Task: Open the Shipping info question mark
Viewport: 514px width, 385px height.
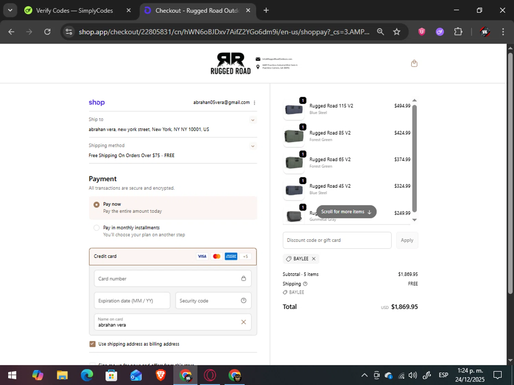Action: click(305, 284)
